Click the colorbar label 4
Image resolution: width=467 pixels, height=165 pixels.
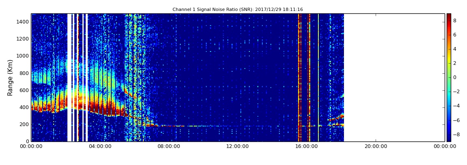455,49
